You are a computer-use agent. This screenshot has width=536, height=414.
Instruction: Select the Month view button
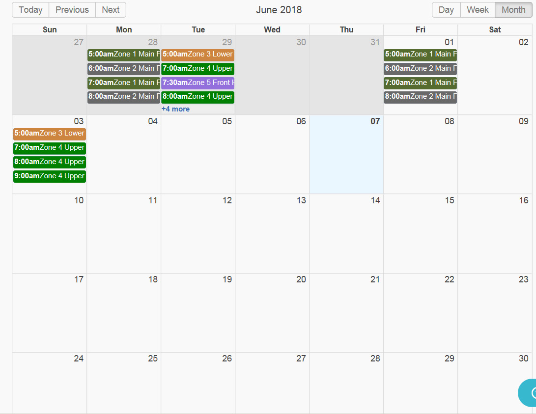click(x=513, y=10)
